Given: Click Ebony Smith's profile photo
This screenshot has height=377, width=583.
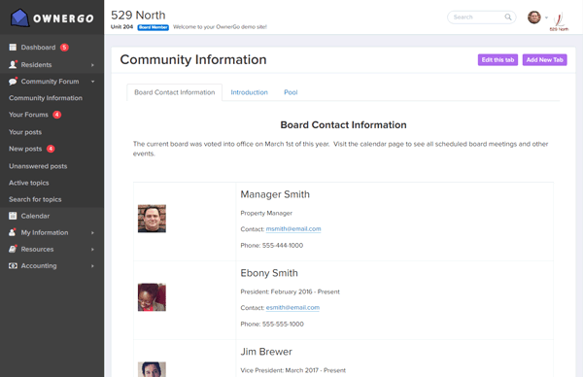Looking at the screenshot, I should [152, 297].
